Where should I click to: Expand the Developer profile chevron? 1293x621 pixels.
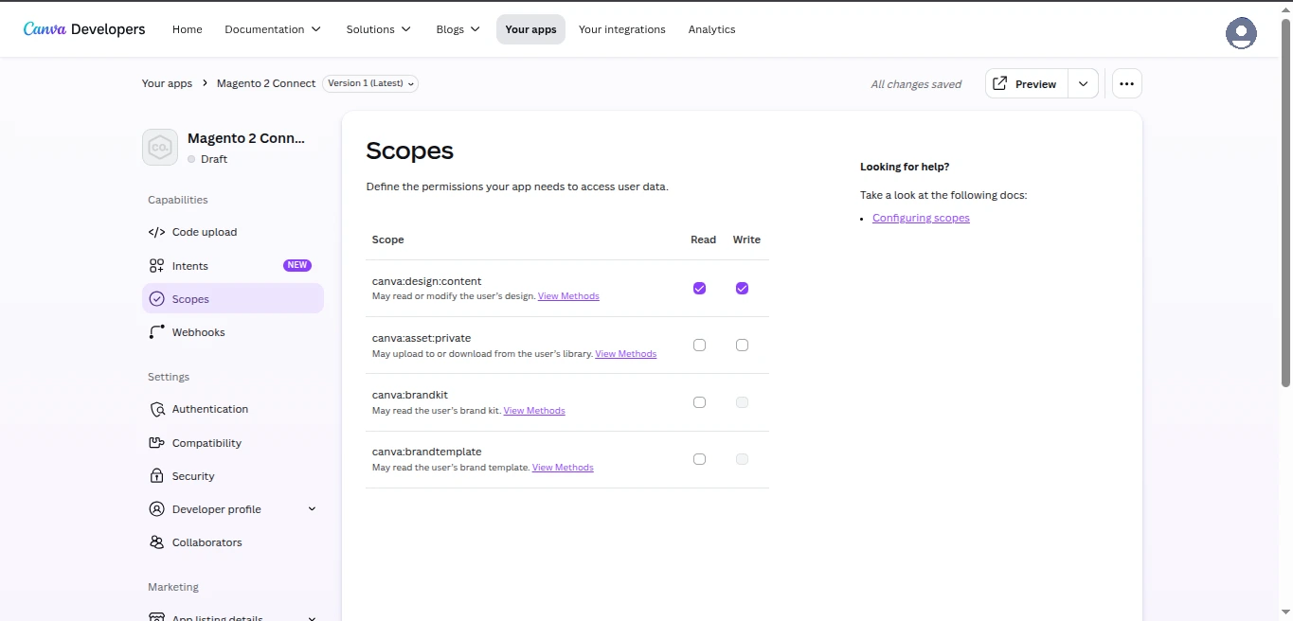pos(312,509)
